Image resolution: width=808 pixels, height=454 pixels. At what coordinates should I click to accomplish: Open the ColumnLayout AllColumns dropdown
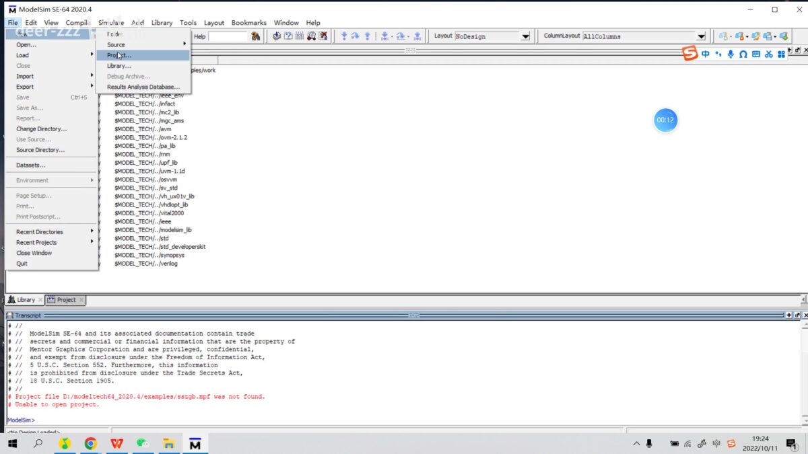(x=701, y=36)
